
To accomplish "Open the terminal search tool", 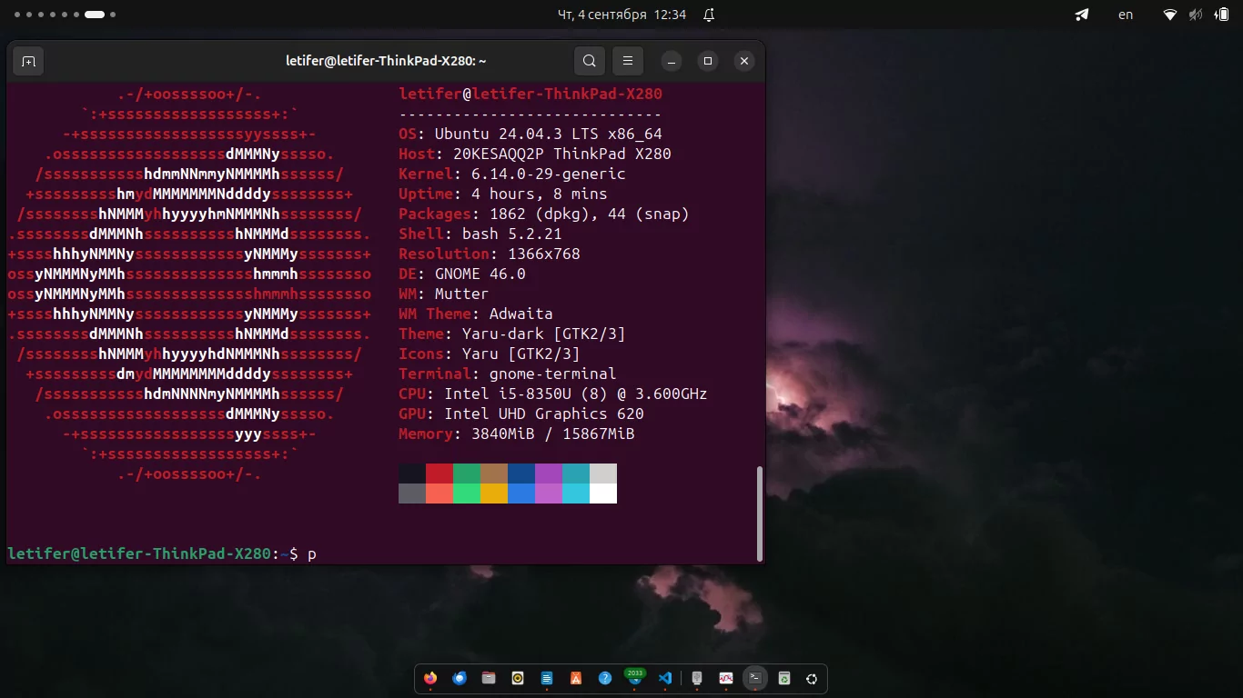I will (590, 61).
